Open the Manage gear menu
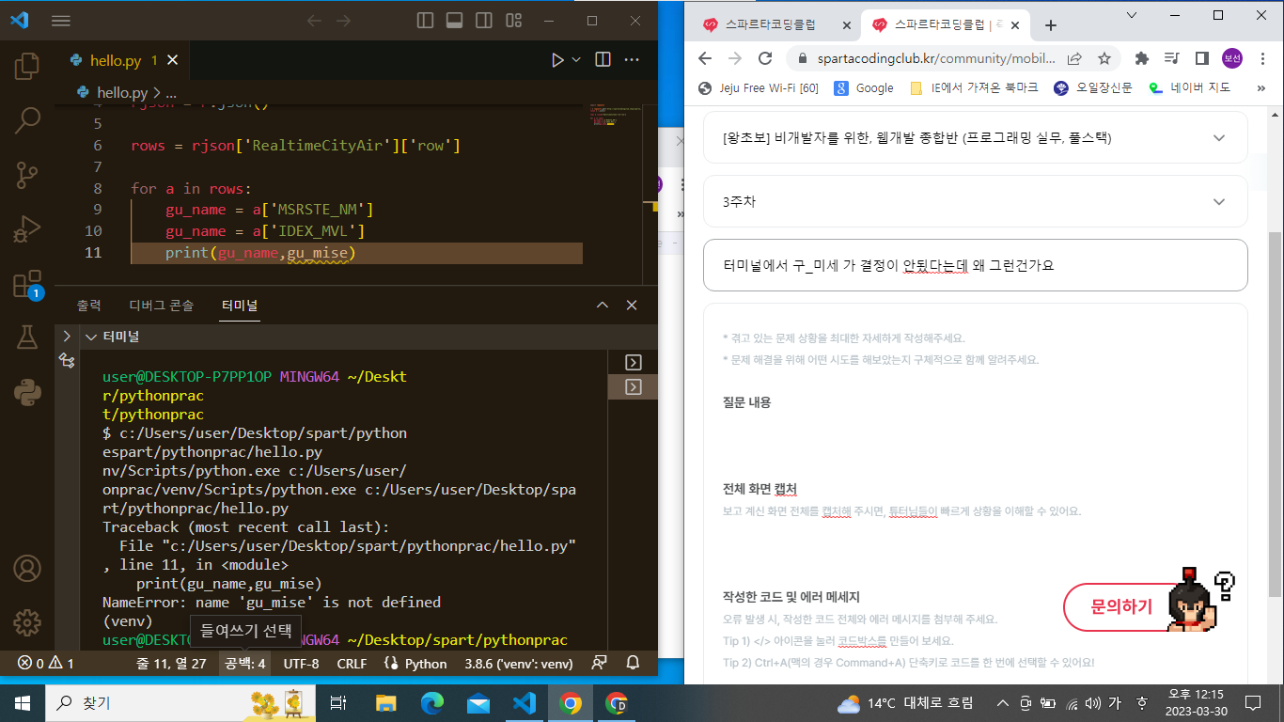This screenshot has width=1284, height=722. (27, 621)
